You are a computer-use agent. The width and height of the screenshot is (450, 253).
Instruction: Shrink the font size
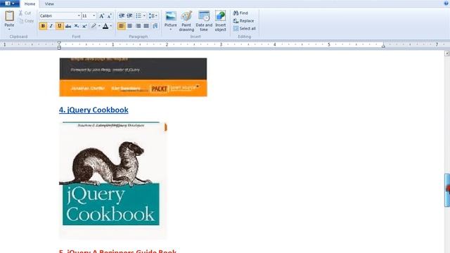point(110,15)
